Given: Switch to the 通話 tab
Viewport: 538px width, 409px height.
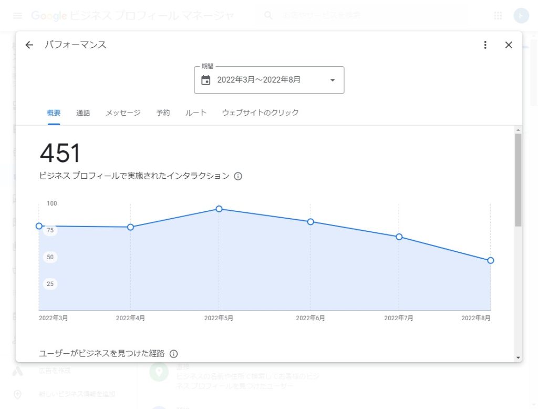Looking at the screenshot, I should 83,113.
